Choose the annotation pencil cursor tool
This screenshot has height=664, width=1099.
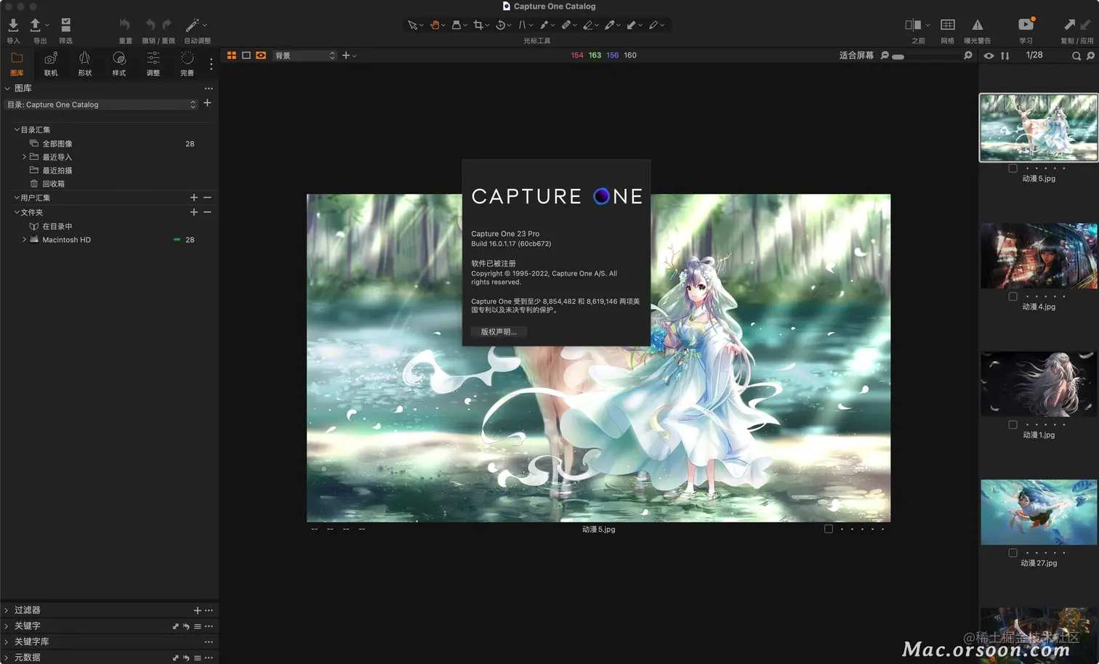pos(653,25)
